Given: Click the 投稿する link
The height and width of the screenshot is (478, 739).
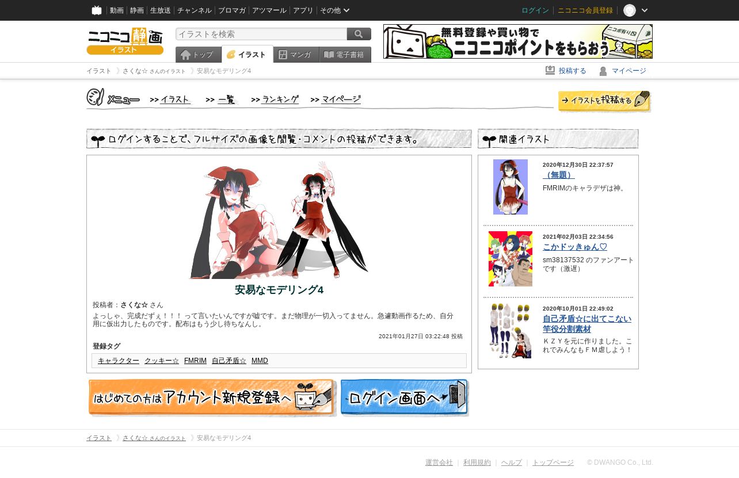Looking at the screenshot, I should [573, 71].
